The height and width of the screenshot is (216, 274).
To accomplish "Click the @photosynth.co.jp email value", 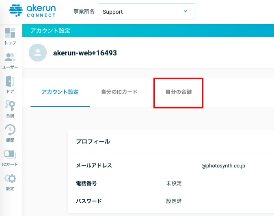I will pyautogui.click(x=223, y=166).
